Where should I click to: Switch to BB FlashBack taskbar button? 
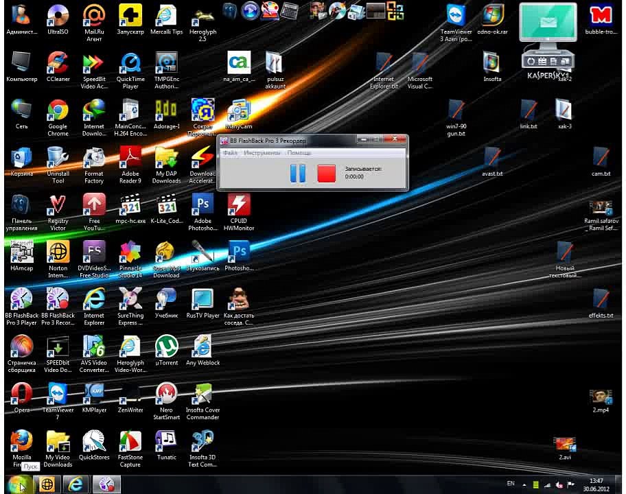click(106, 484)
